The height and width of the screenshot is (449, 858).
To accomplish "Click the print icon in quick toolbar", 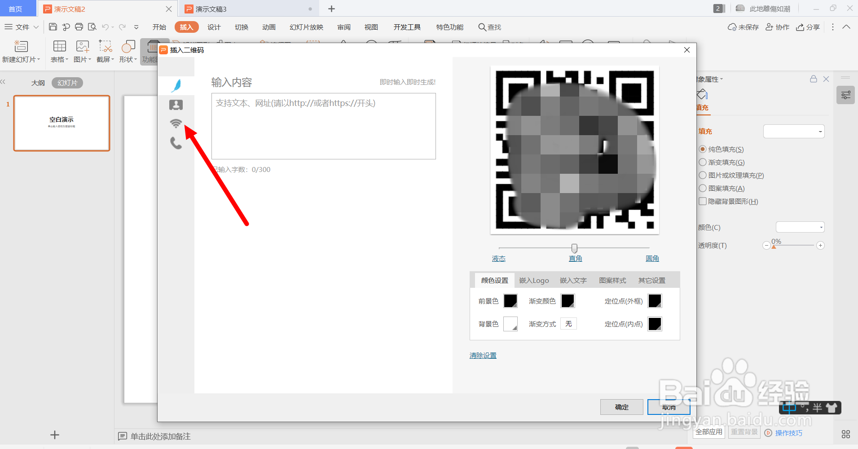I will [79, 27].
